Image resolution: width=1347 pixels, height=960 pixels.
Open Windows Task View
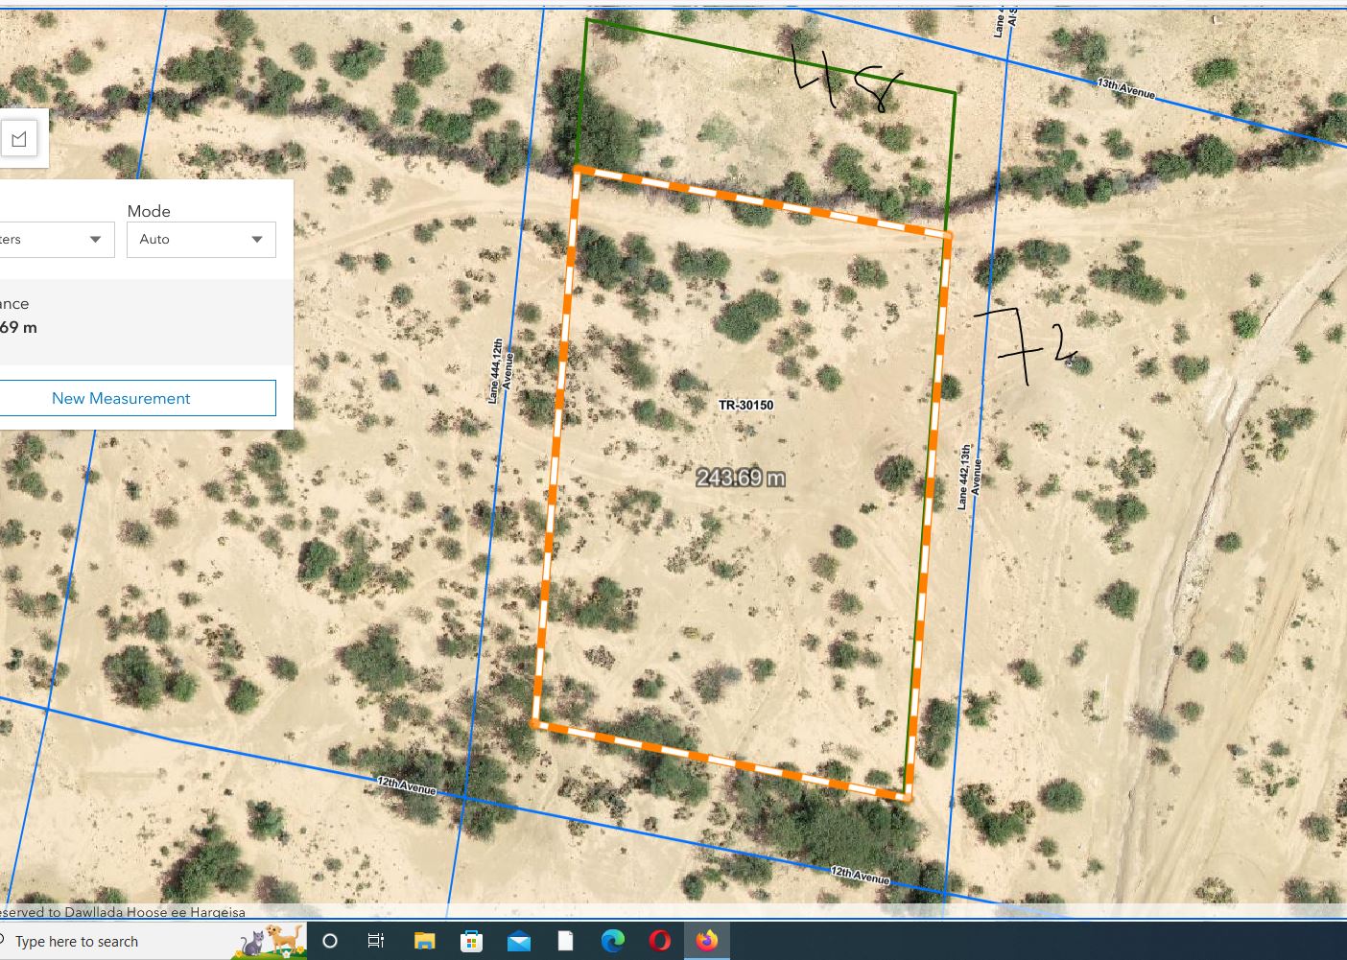[x=376, y=941]
